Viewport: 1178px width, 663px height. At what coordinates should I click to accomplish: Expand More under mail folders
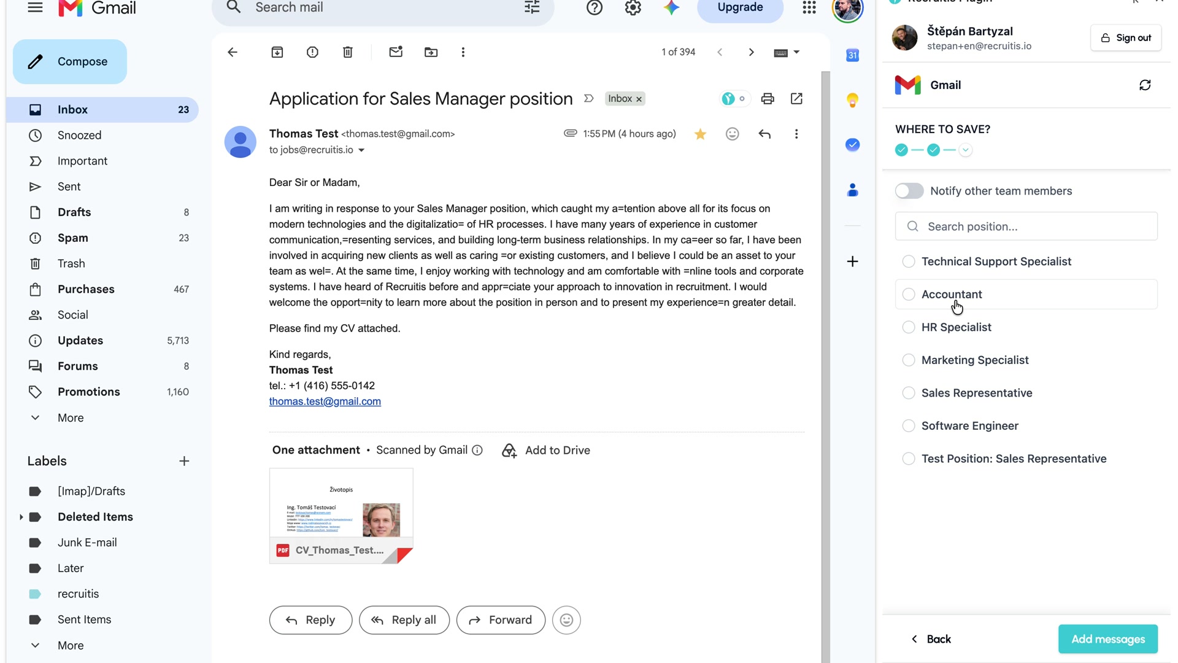[71, 418]
